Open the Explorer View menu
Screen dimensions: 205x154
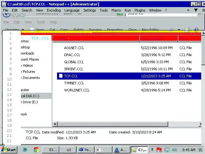[28, 22]
